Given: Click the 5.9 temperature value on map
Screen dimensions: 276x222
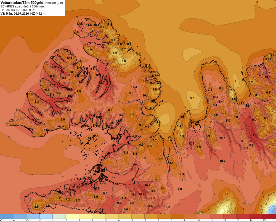Looking at the screenshot, I should [208, 136].
